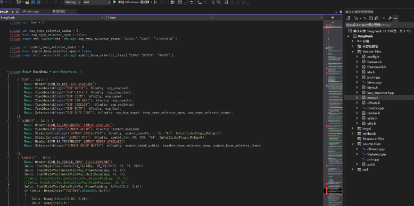Click Properties wrench icon in Solution Explorer
Screen dimensions: 414x206
(x=390, y=19)
